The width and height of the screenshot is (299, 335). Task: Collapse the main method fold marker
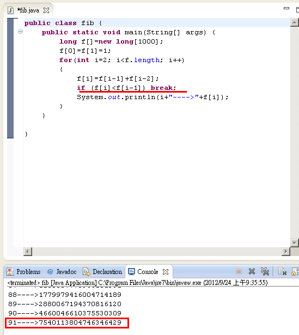click(20, 32)
